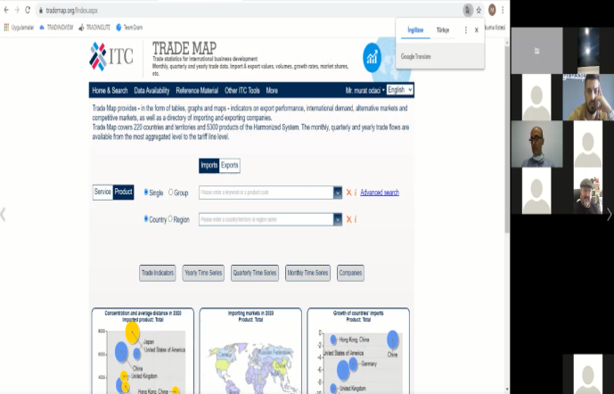Image resolution: width=614 pixels, height=394 pixels.
Task: Open TRADINGVIEW bookmark
Action: pos(56,28)
